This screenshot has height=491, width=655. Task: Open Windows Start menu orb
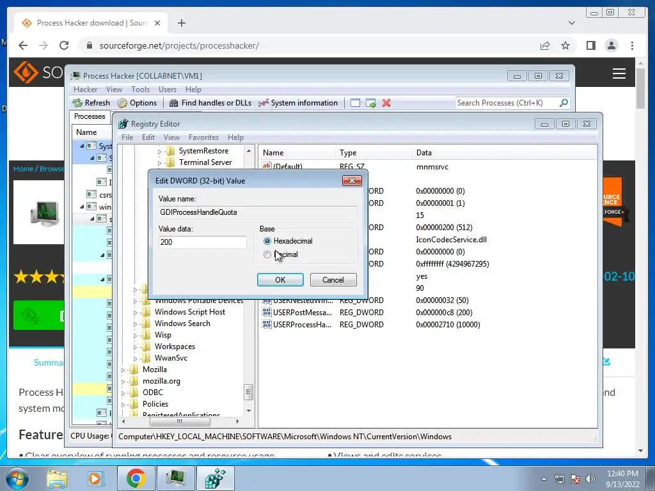click(x=16, y=478)
